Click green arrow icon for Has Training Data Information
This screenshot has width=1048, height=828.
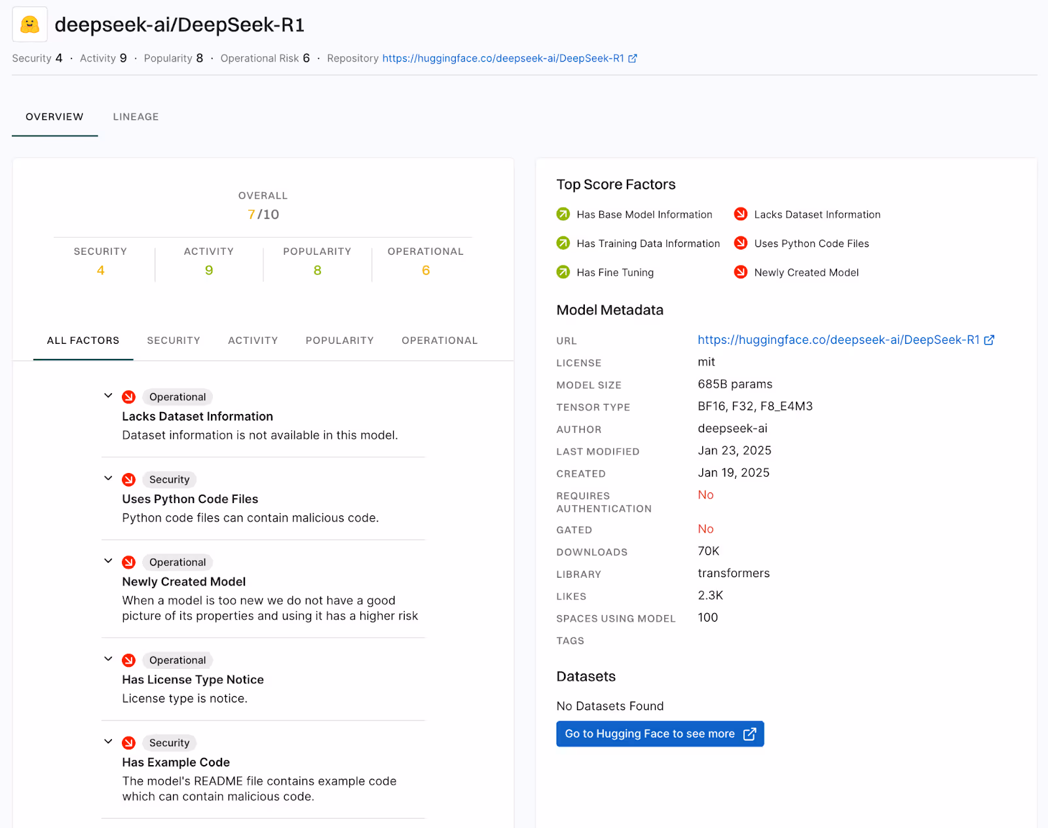point(563,243)
